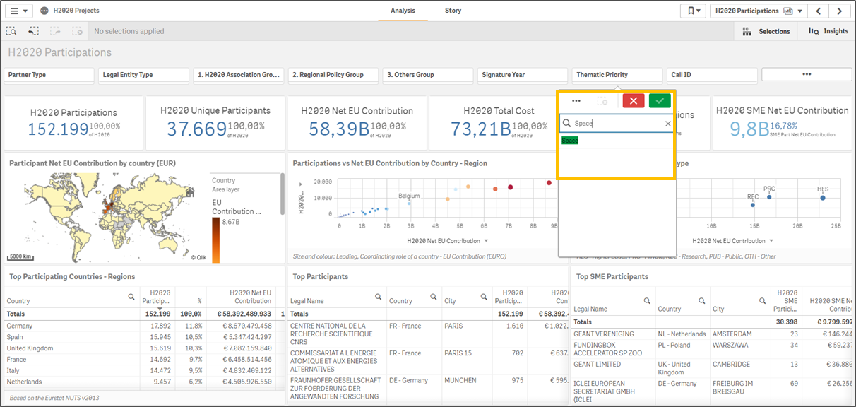856x407 pixels.
Task: Expand the Call ID filter
Action: (713, 75)
